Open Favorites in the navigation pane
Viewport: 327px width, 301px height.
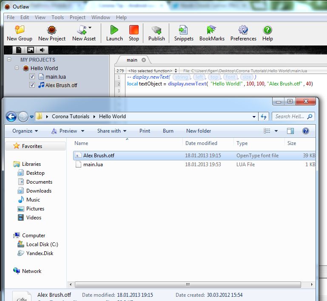coord(32,146)
